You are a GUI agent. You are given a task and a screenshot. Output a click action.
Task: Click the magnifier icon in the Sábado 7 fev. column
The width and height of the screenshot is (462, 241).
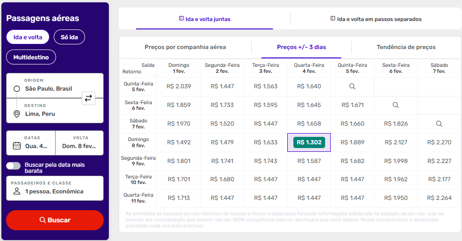(x=439, y=124)
